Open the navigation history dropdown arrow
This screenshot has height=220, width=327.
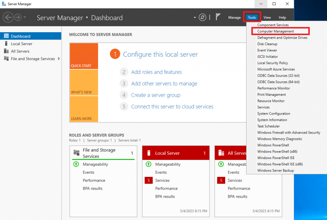25,17
